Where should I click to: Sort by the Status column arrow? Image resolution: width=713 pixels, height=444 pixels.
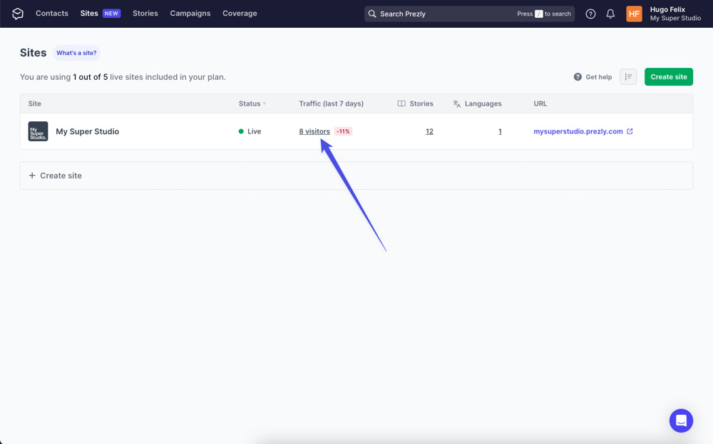pos(265,104)
